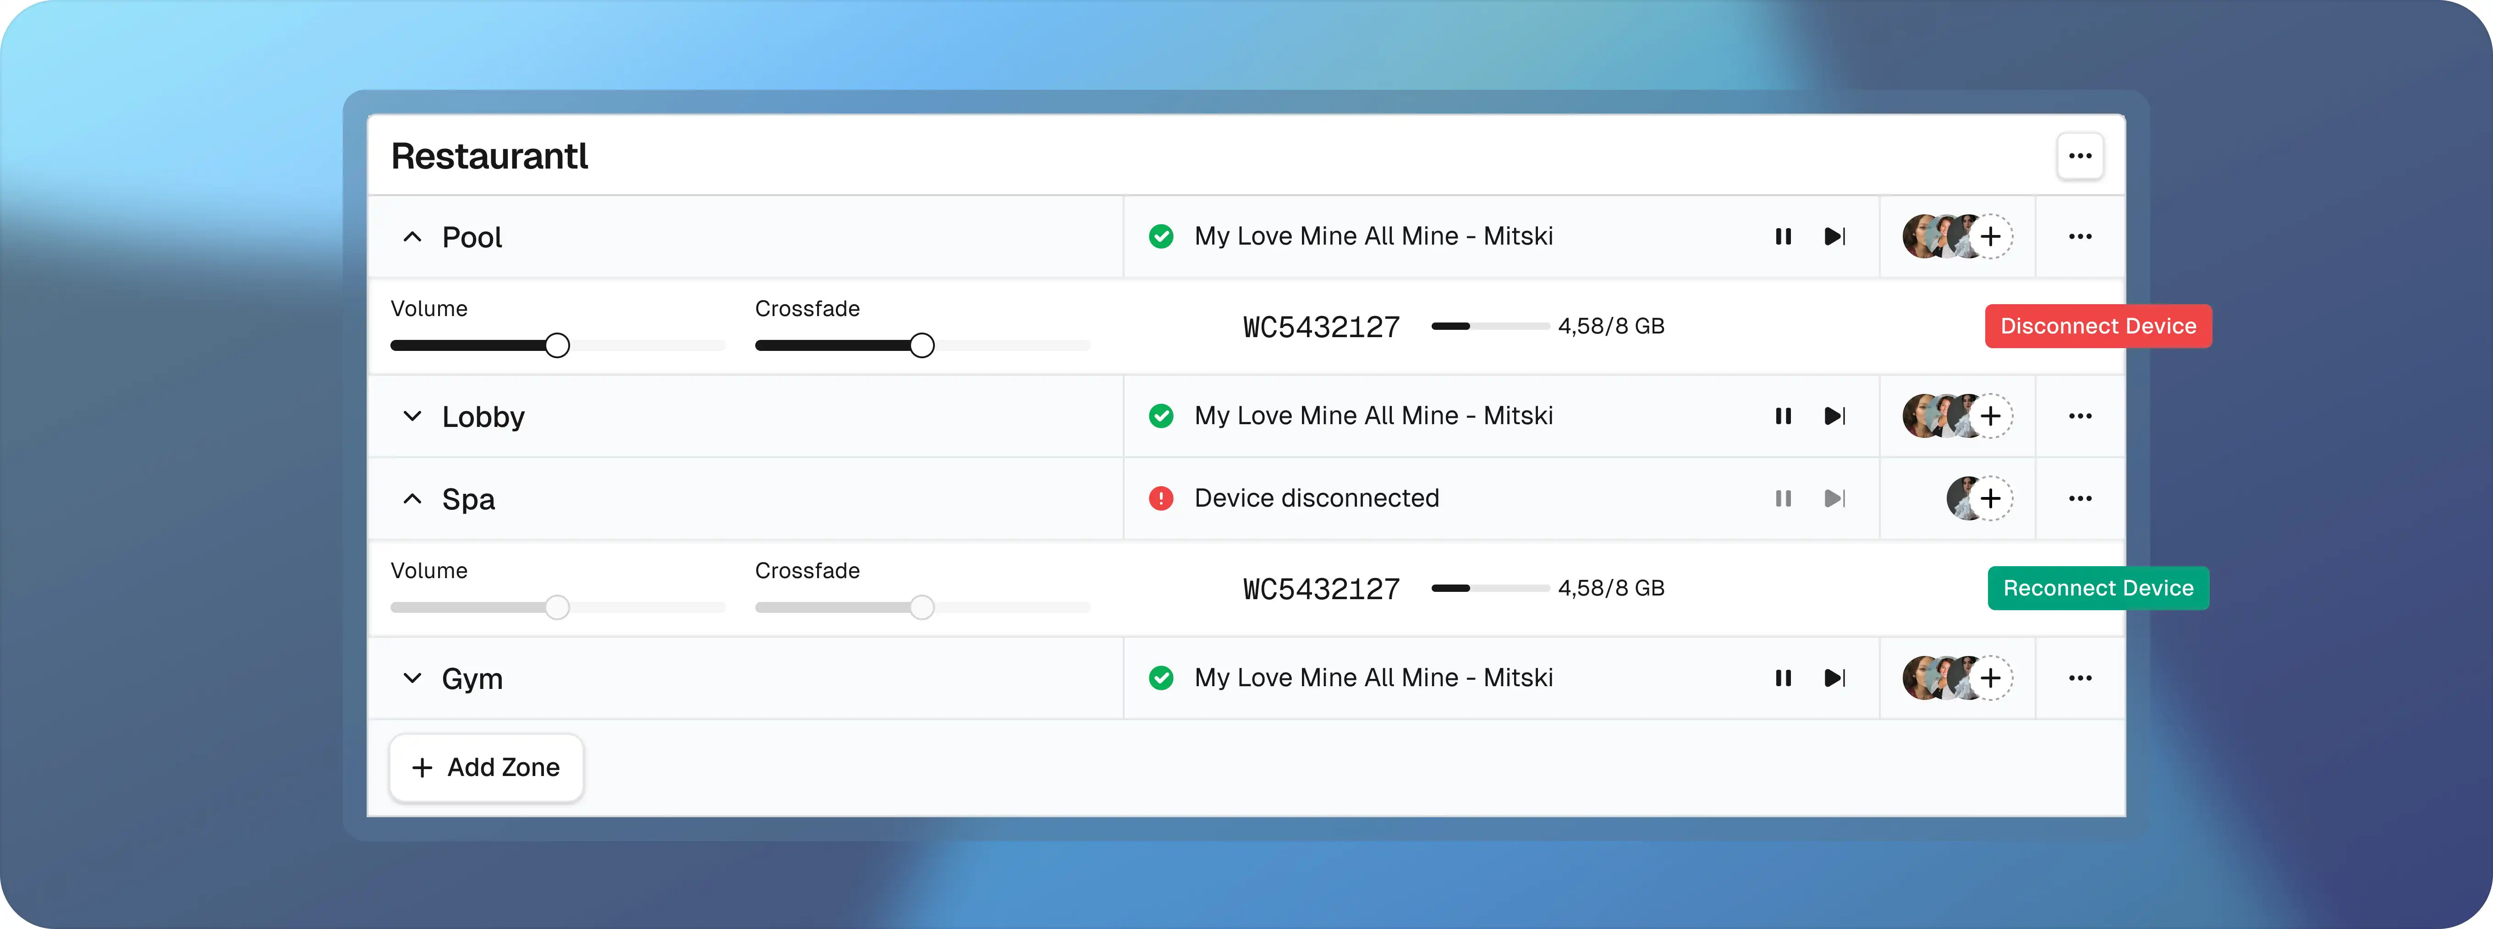Screen dimensions: 2493x929
Task: Expand the Gym zone row
Action: coord(412,678)
